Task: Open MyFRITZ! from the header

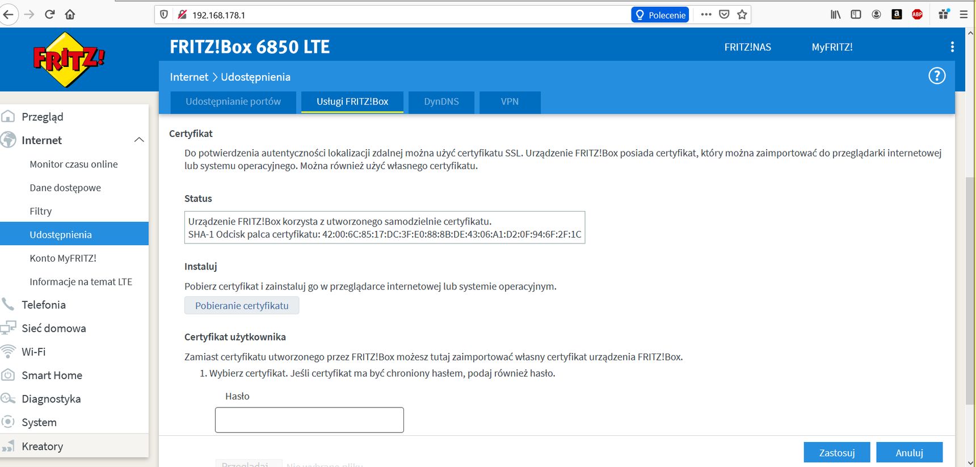Action: point(832,47)
